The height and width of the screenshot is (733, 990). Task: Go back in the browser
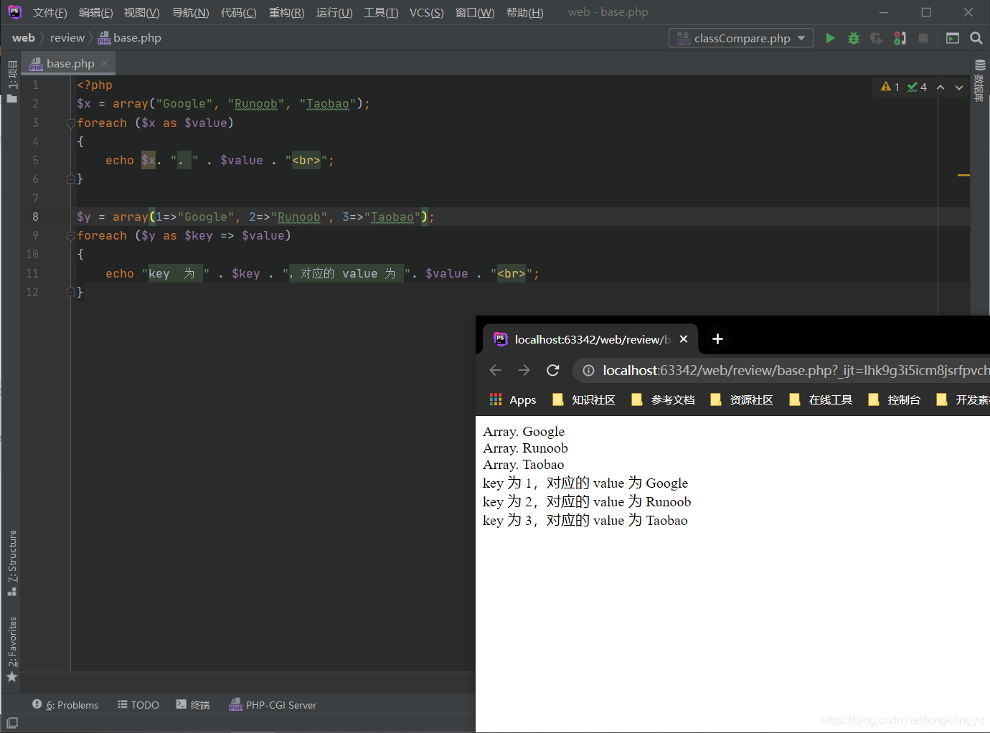(495, 370)
